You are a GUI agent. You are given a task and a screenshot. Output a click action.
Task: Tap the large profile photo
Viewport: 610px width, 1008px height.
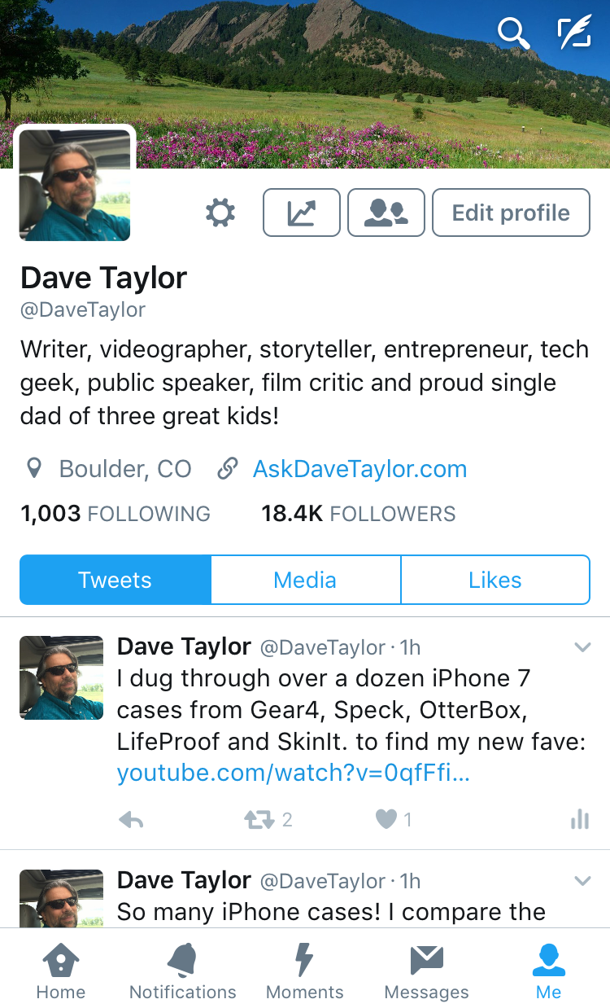(x=75, y=185)
